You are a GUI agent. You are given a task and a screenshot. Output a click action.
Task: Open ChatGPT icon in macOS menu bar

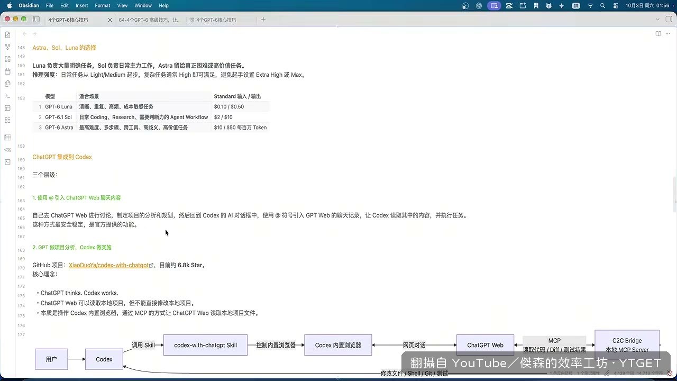pos(479,5)
